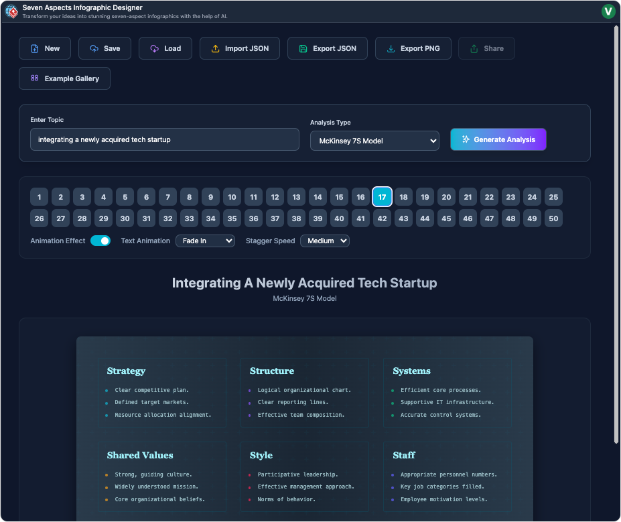Select the Strategy card in the infographic
Viewport: 621px width, 522px height.
pos(162,392)
